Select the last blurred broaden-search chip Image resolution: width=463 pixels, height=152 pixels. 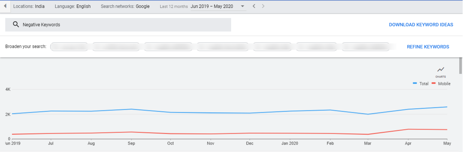coord(366,47)
